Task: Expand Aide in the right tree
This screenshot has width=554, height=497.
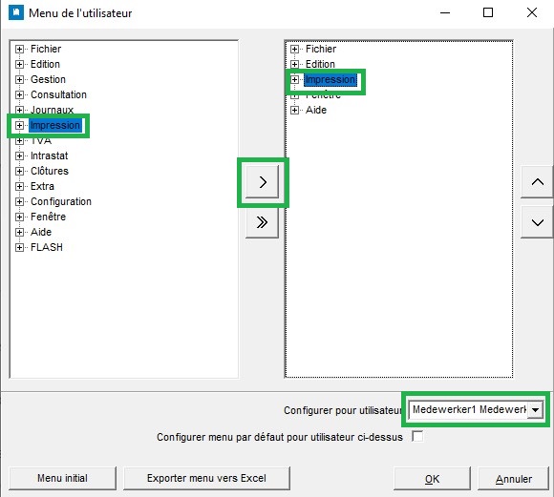Action: (x=294, y=110)
